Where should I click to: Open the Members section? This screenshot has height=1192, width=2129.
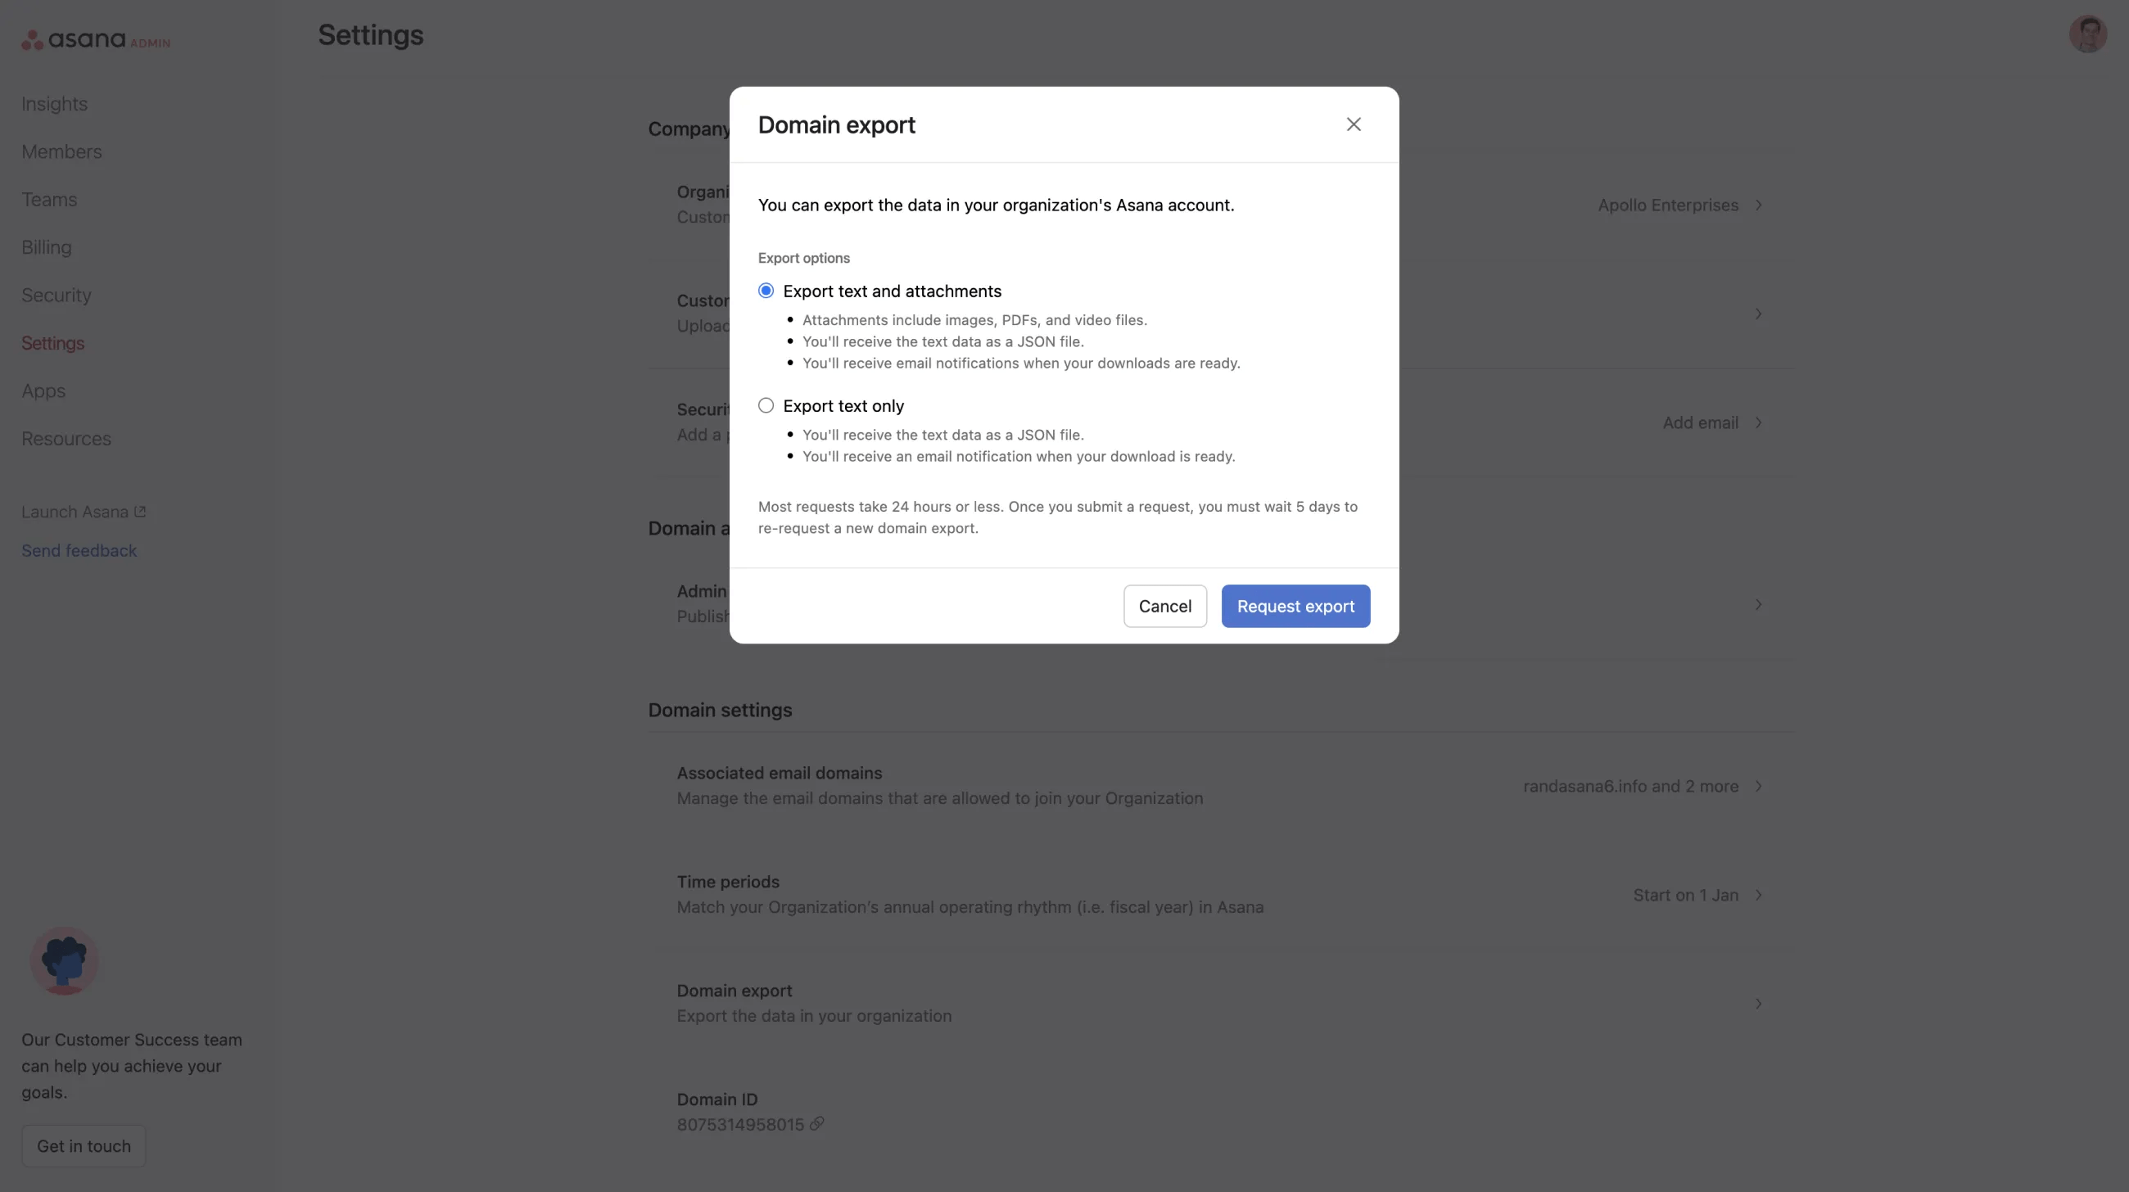[62, 152]
